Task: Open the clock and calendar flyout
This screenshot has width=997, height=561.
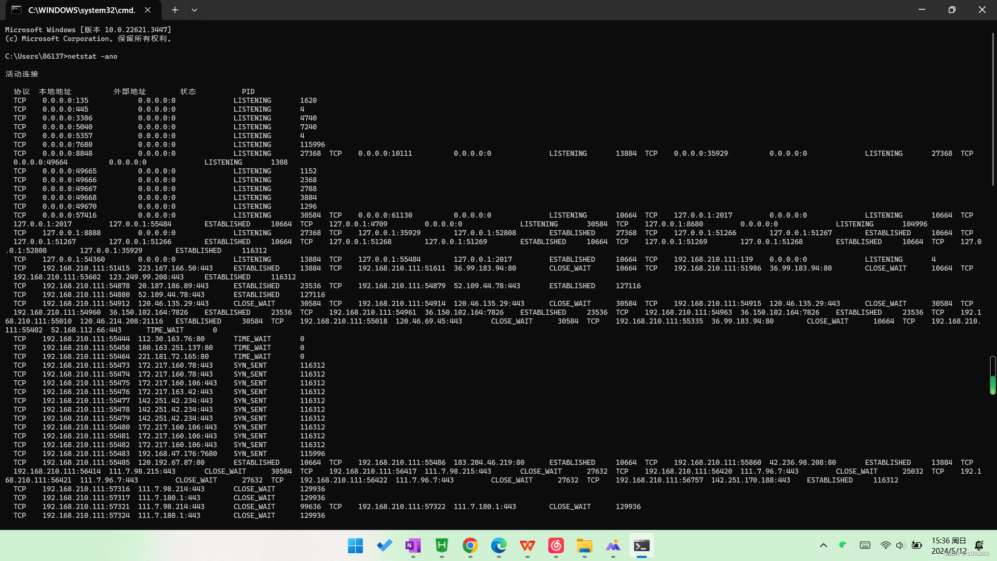Action: point(949,545)
